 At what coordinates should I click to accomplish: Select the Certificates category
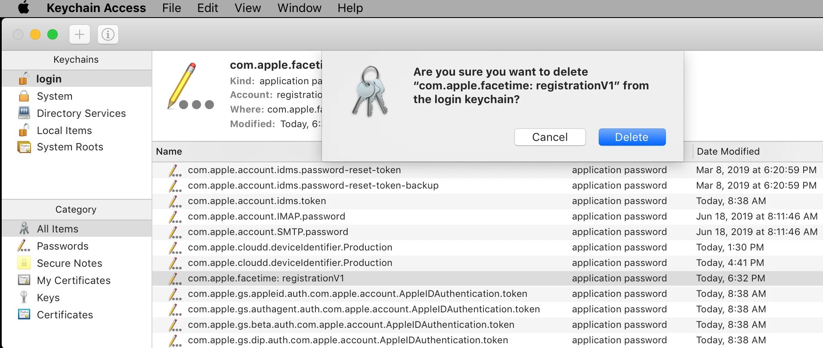65,315
